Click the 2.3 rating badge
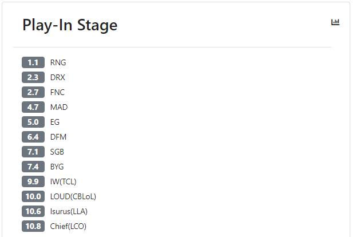Image resolution: width=356 pixels, height=237 pixels. point(33,77)
